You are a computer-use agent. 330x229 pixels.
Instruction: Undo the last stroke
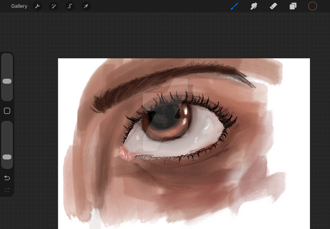(7, 178)
